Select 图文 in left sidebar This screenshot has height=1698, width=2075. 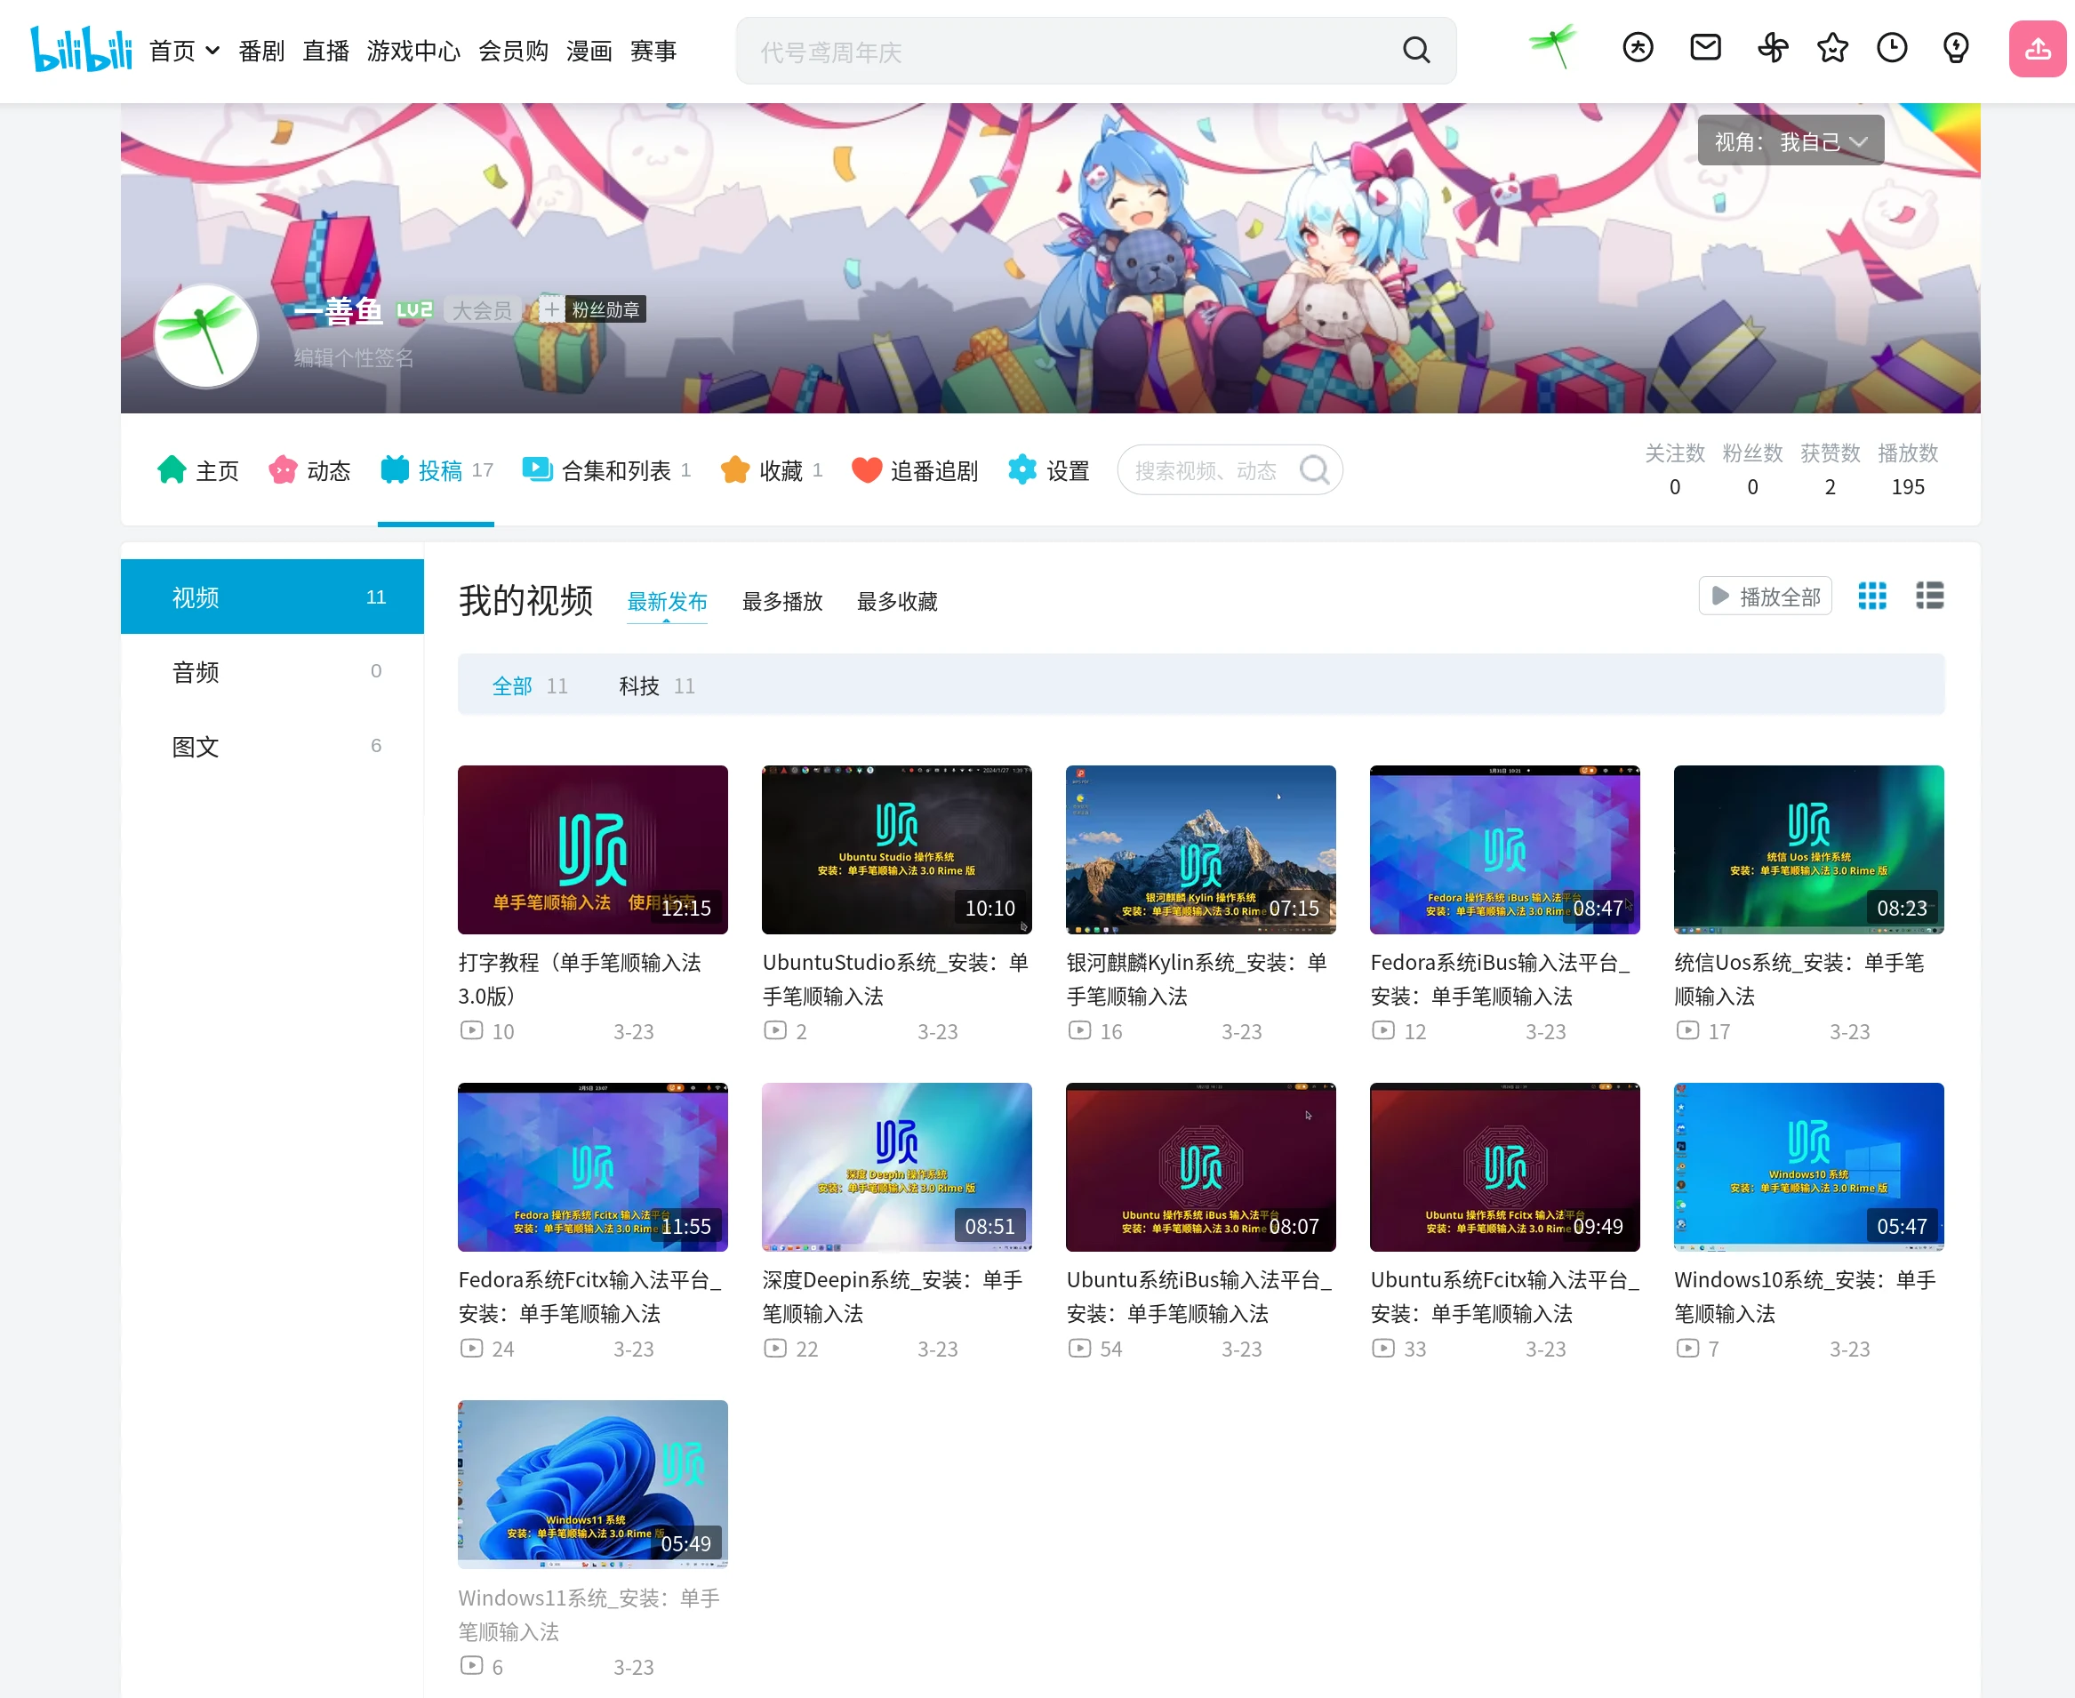pyautogui.click(x=272, y=746)
